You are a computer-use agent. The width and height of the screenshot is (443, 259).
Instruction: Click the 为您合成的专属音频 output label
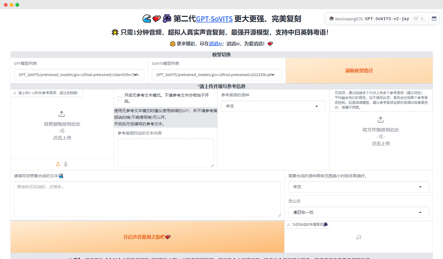pos(308,225)
